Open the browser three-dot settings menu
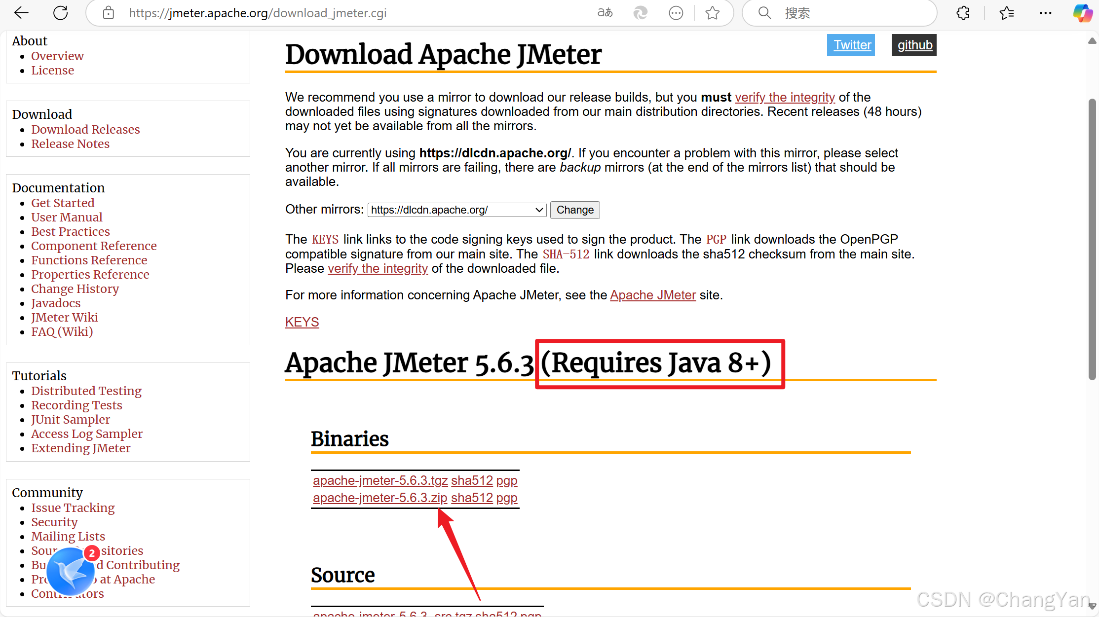Viewport: 1099px width, 617px height. coord(1045,13)
